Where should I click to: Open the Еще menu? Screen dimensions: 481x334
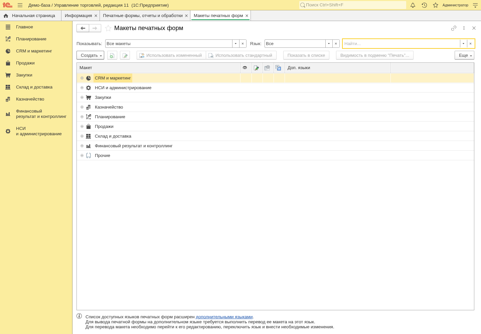point(464,55)
